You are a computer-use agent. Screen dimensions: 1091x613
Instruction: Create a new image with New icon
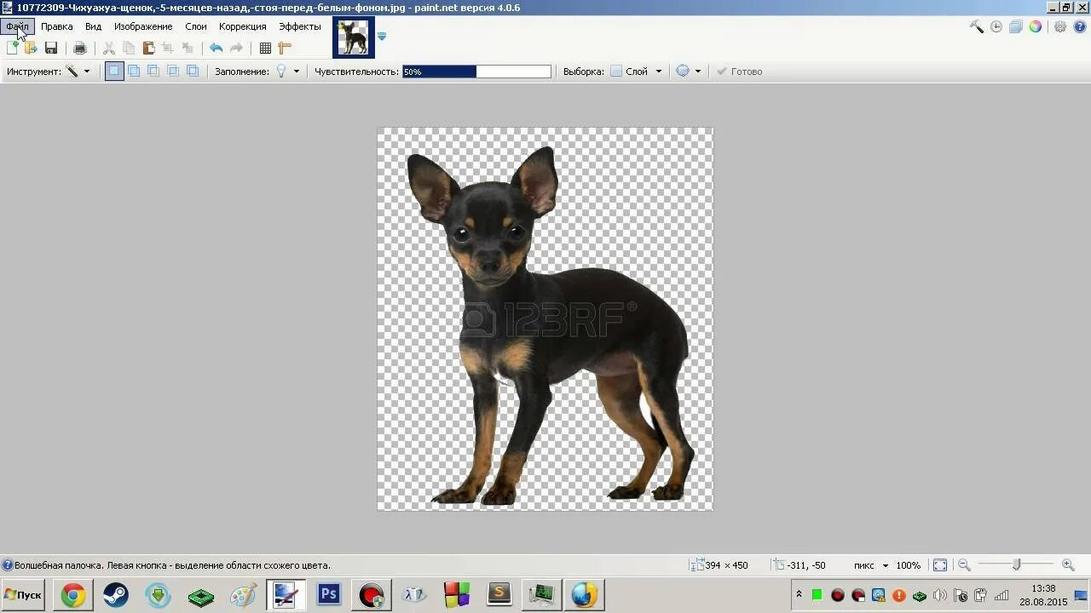click(12, 49)
